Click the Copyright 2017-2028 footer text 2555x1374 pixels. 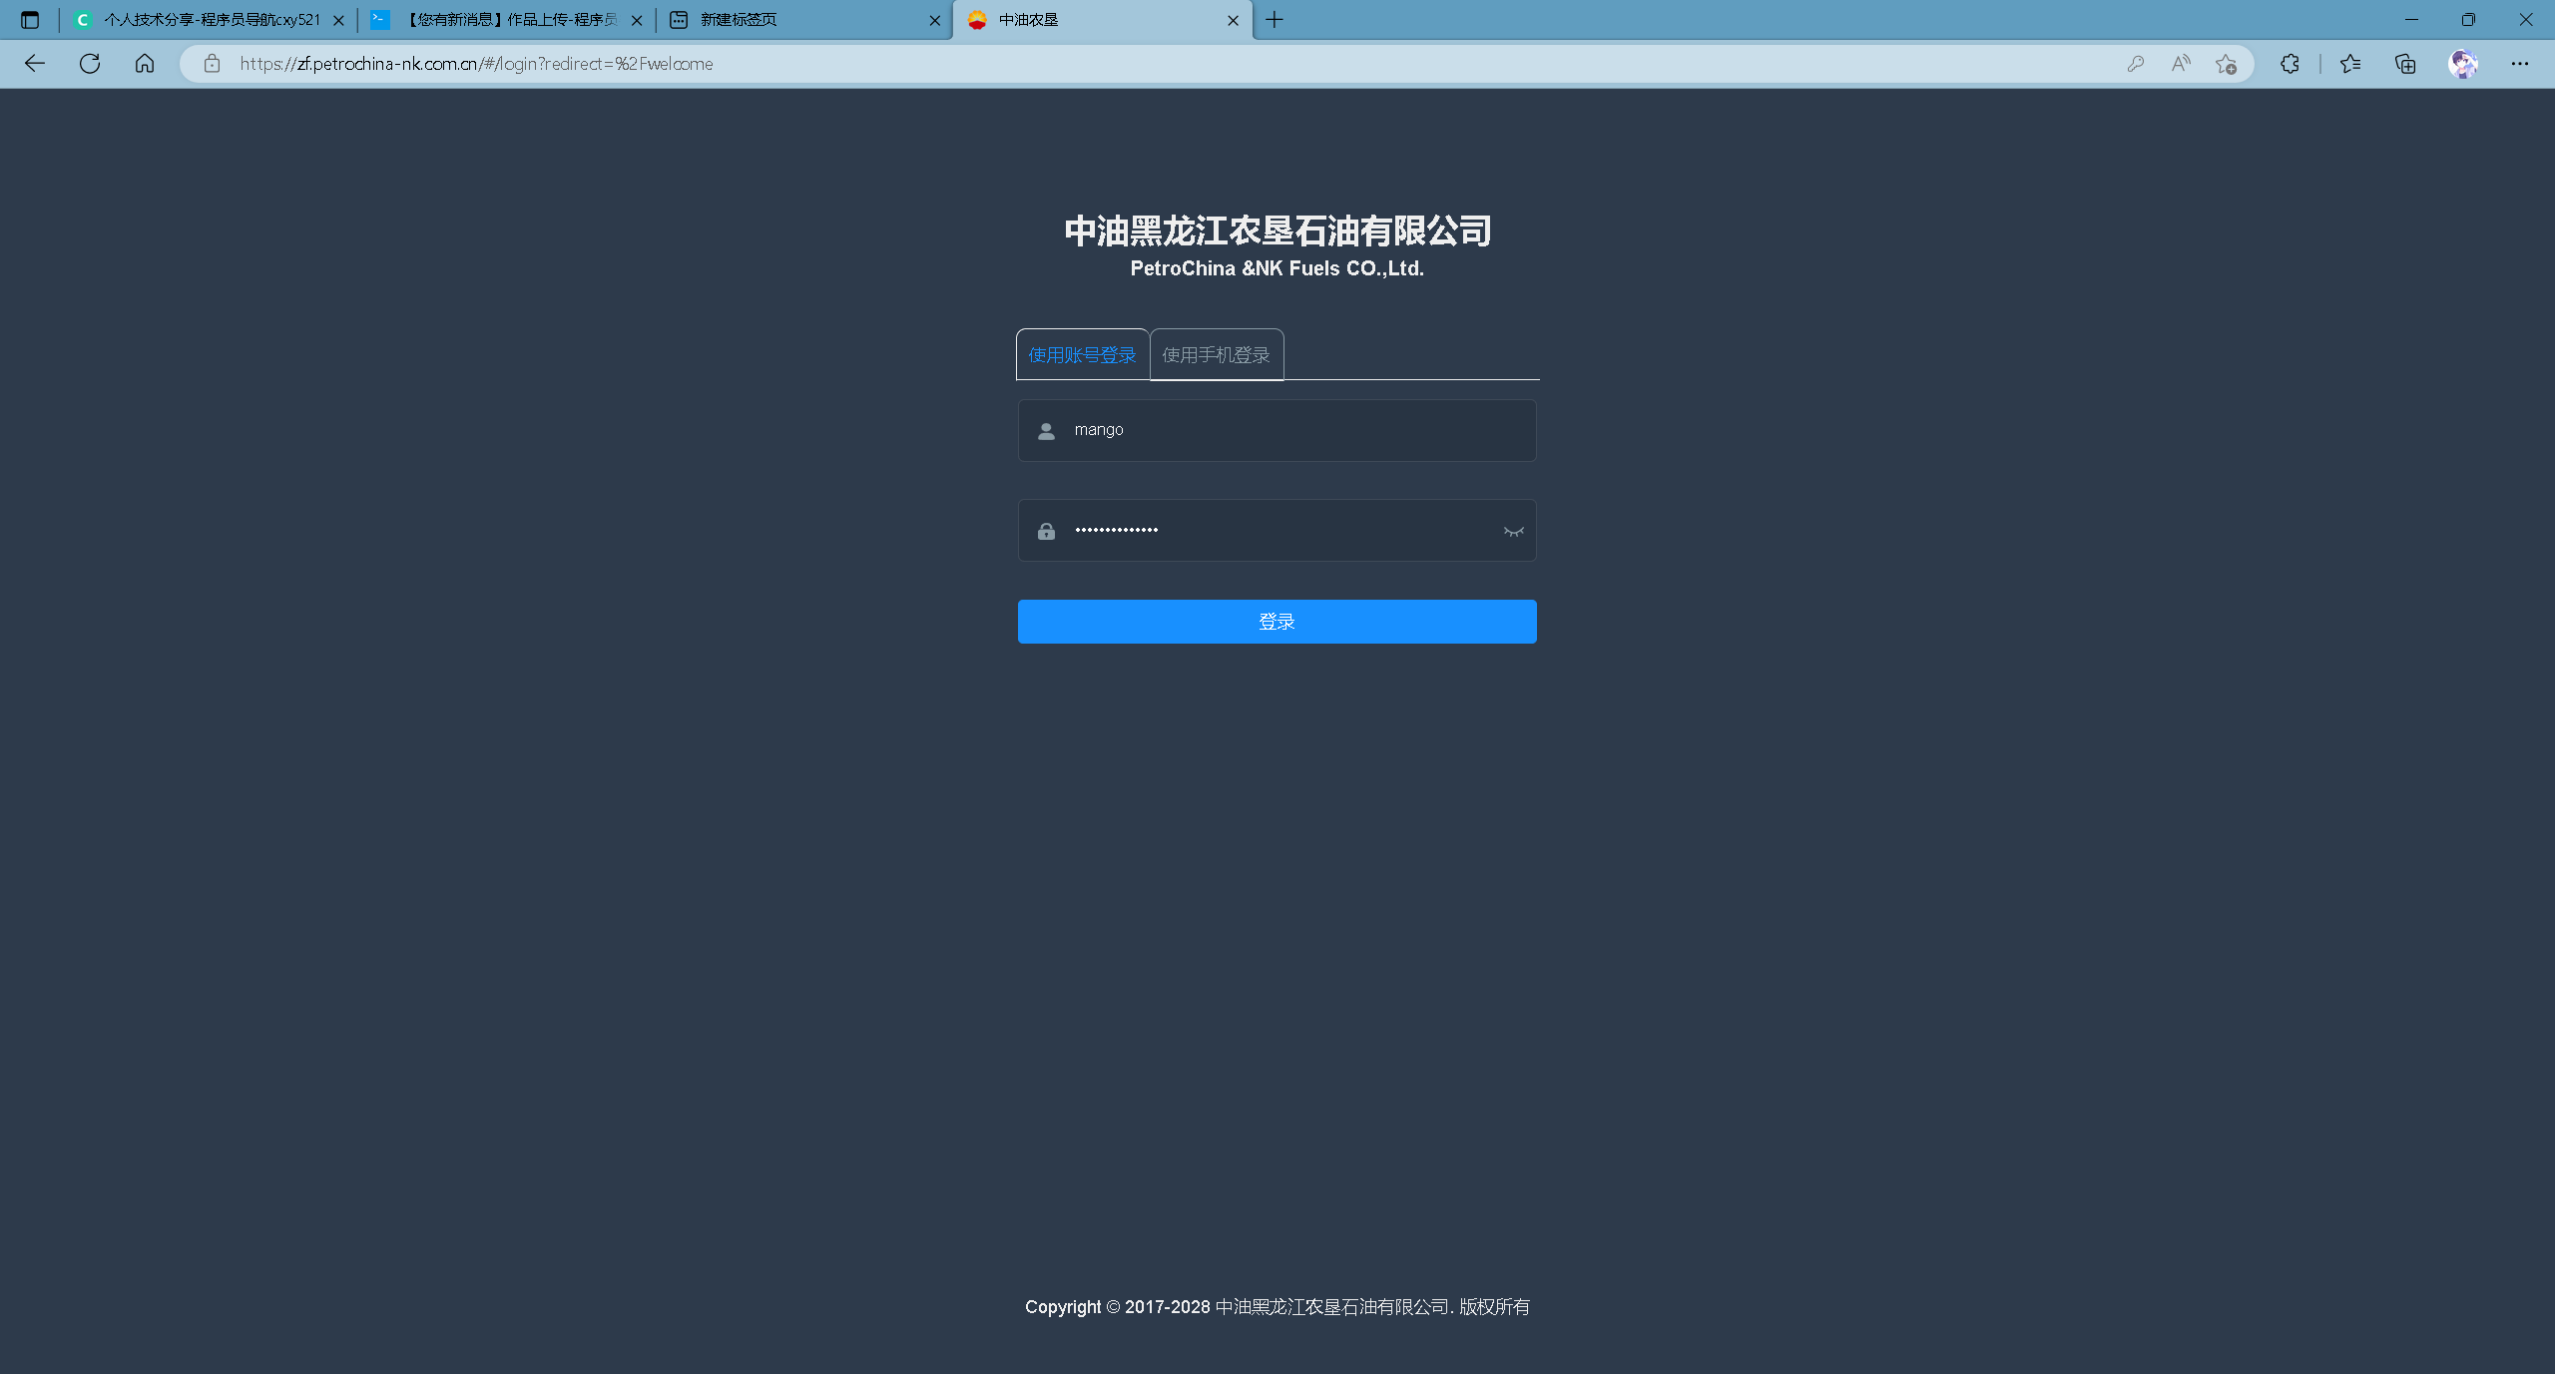pos(1277,1307)
